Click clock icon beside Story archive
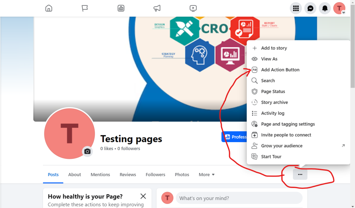This screenshot has width=355, height=208. point(254,102)
